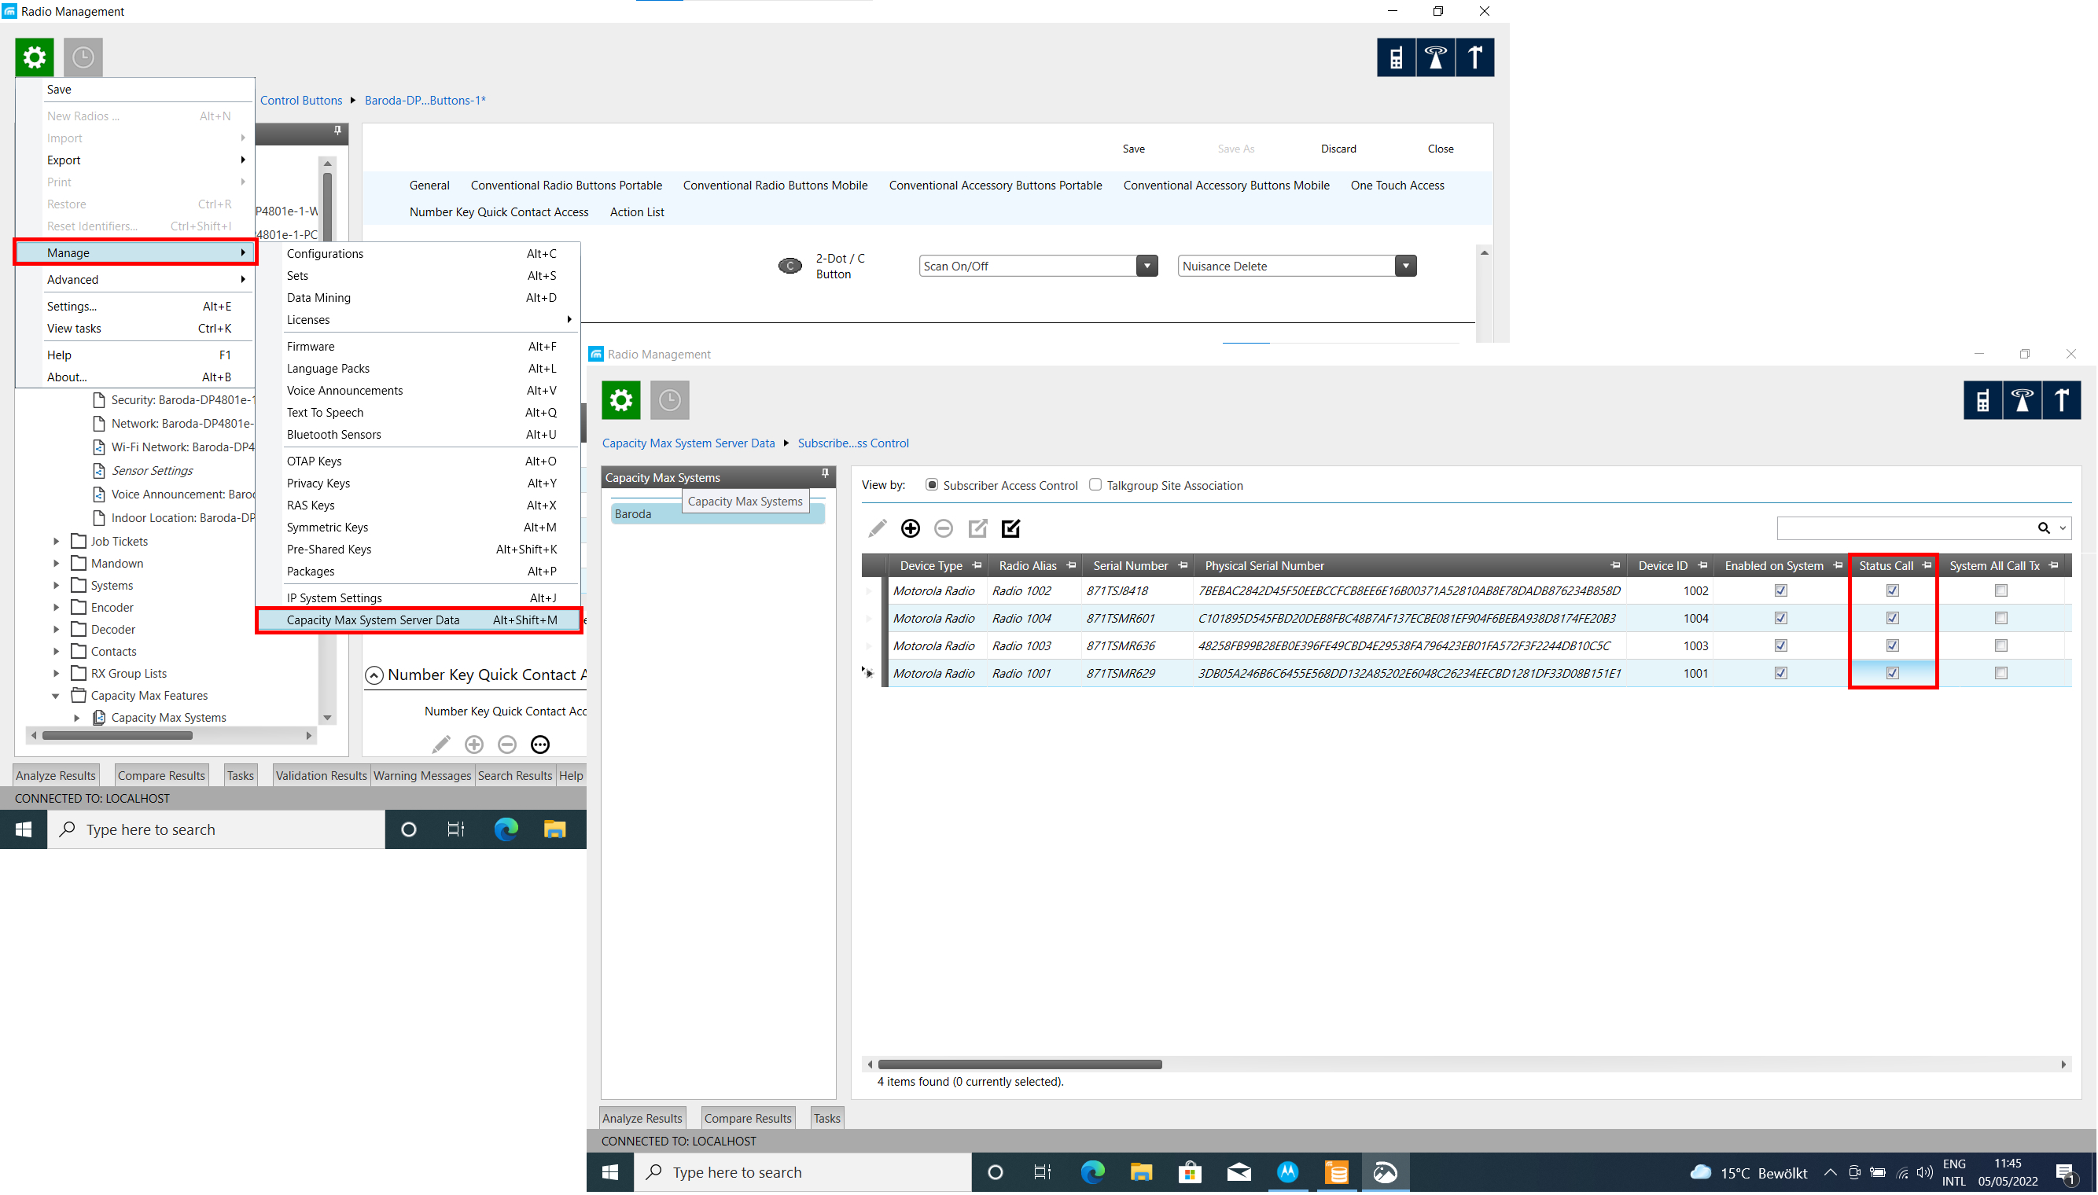This screenshot has width=2098, height=1195.
Task: Click the pencil edit icon above subscriber table
Action: click(x=877, y=528)
